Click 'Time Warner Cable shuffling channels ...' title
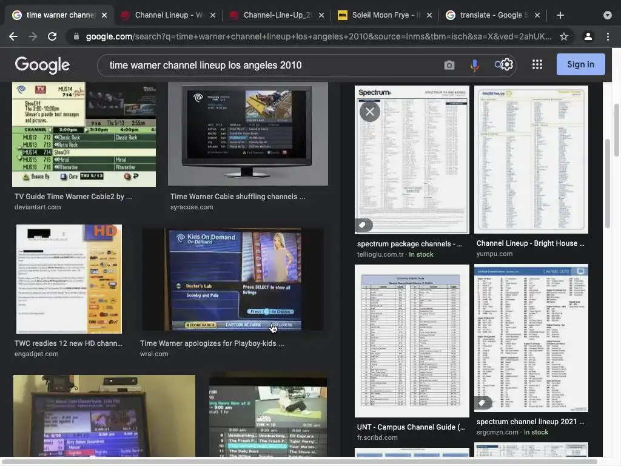 pos(238,197)
